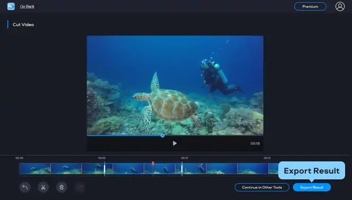The height and width of the screenshot is (200, 352).
Task: Open the Premium upgrade button
Action: [x=310, y=6]
